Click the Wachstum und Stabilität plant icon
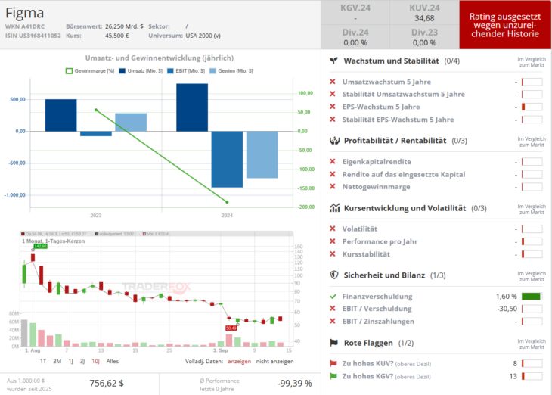 [x=333, y=61]
